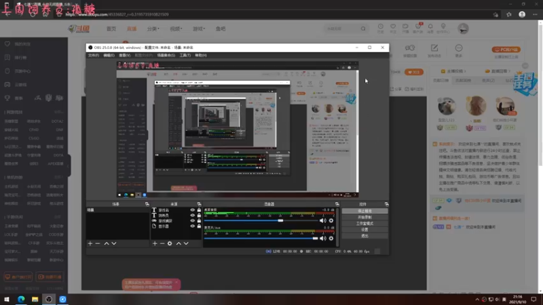Move source down in Sources panel
Screen dimensions: 543x305
186,243
